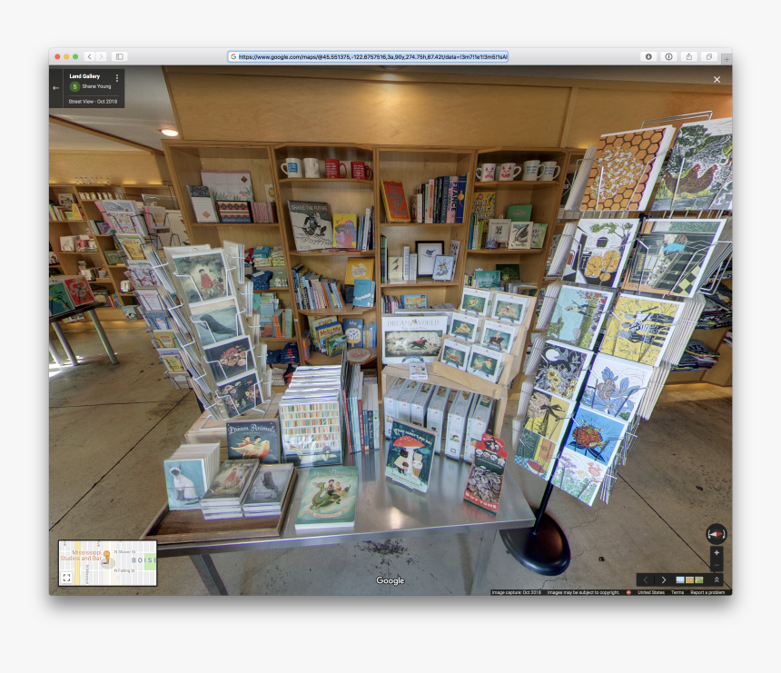Go to the next photo arrow
The width and height of the screenshot is (781, 673).
point(664,579)
